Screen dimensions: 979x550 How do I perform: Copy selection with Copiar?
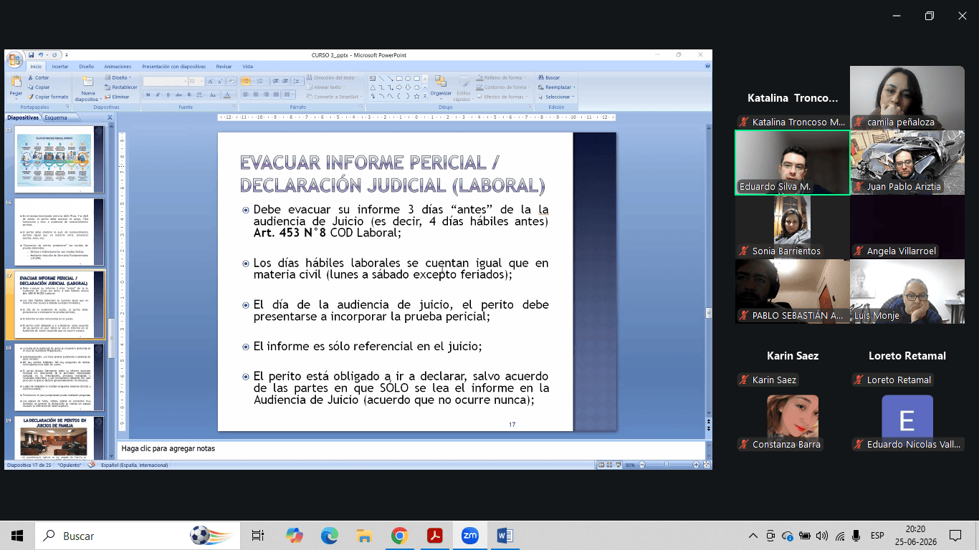click(38, 87)
